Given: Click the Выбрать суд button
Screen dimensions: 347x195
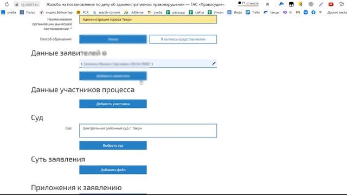Looking at the screenshot, I should coord(113,146).
